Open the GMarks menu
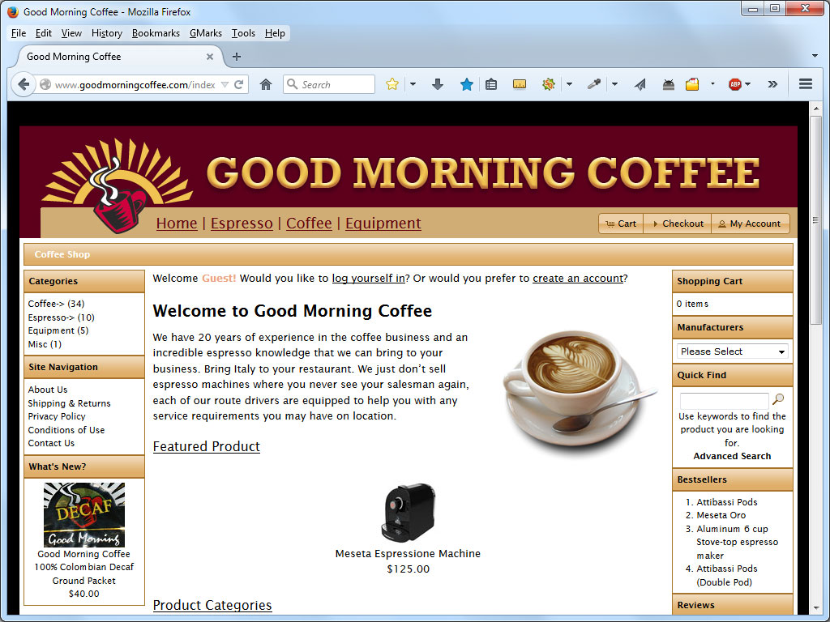 click(x=206, y=33)
